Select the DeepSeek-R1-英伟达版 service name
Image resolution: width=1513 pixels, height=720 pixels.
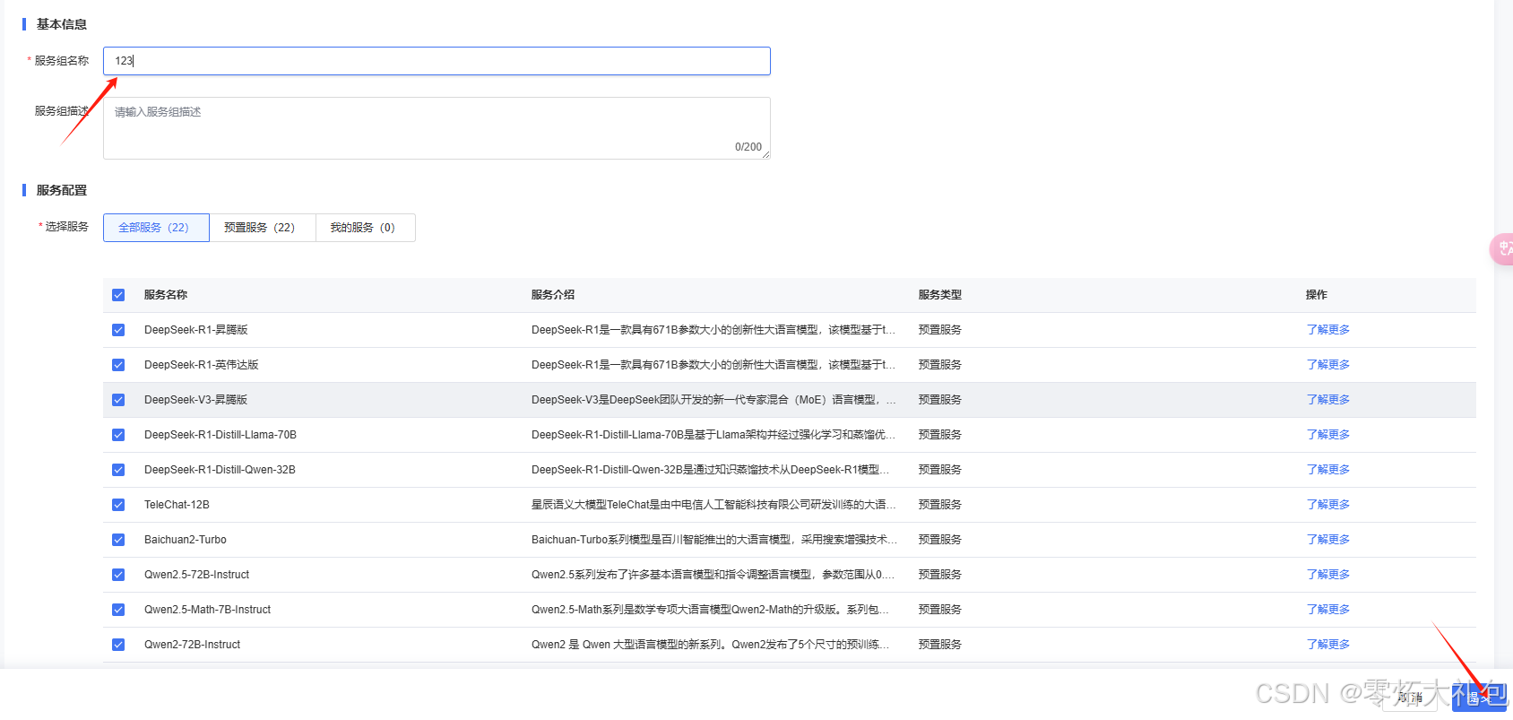(202, 365)
